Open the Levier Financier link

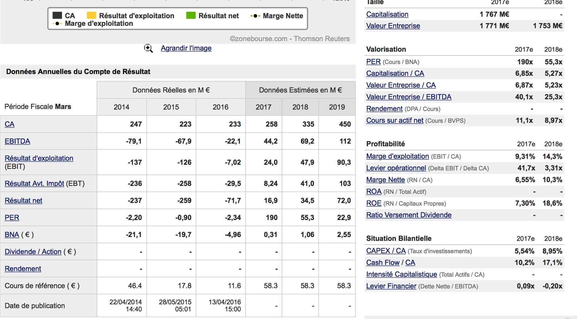(391, 286)
